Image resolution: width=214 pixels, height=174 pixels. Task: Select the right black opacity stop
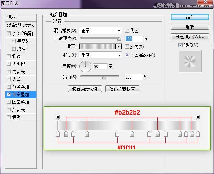point(198,118)
